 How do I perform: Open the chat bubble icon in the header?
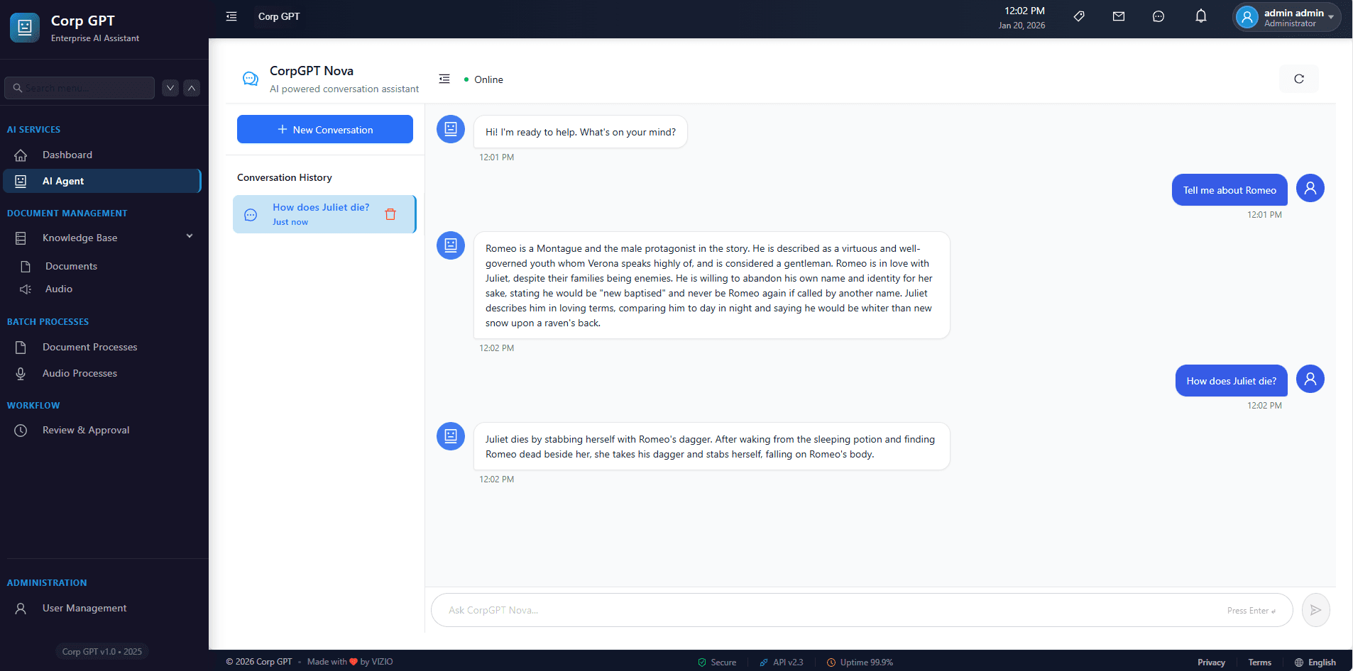[1159, 16]
